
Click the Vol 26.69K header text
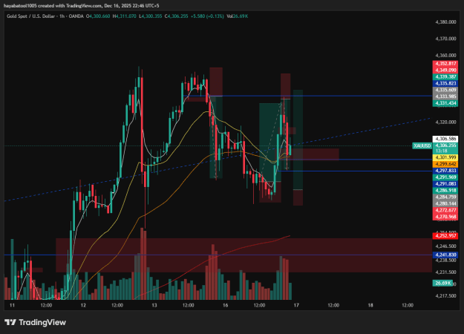[x=237, y=16]
